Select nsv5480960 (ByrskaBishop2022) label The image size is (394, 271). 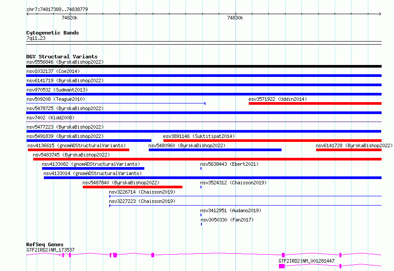(187, 145)
